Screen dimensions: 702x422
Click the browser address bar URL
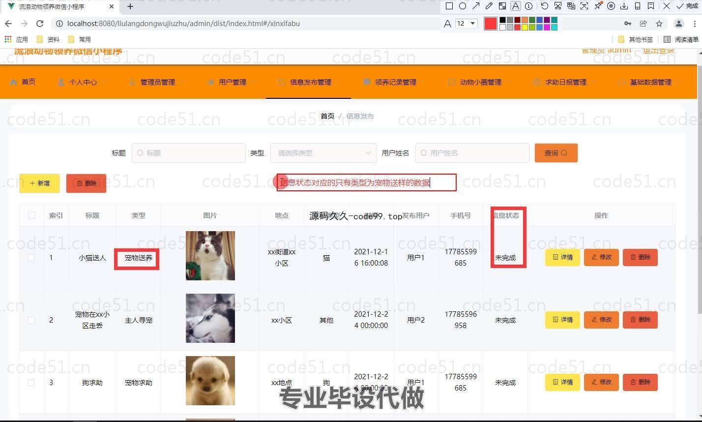[183, 24]
